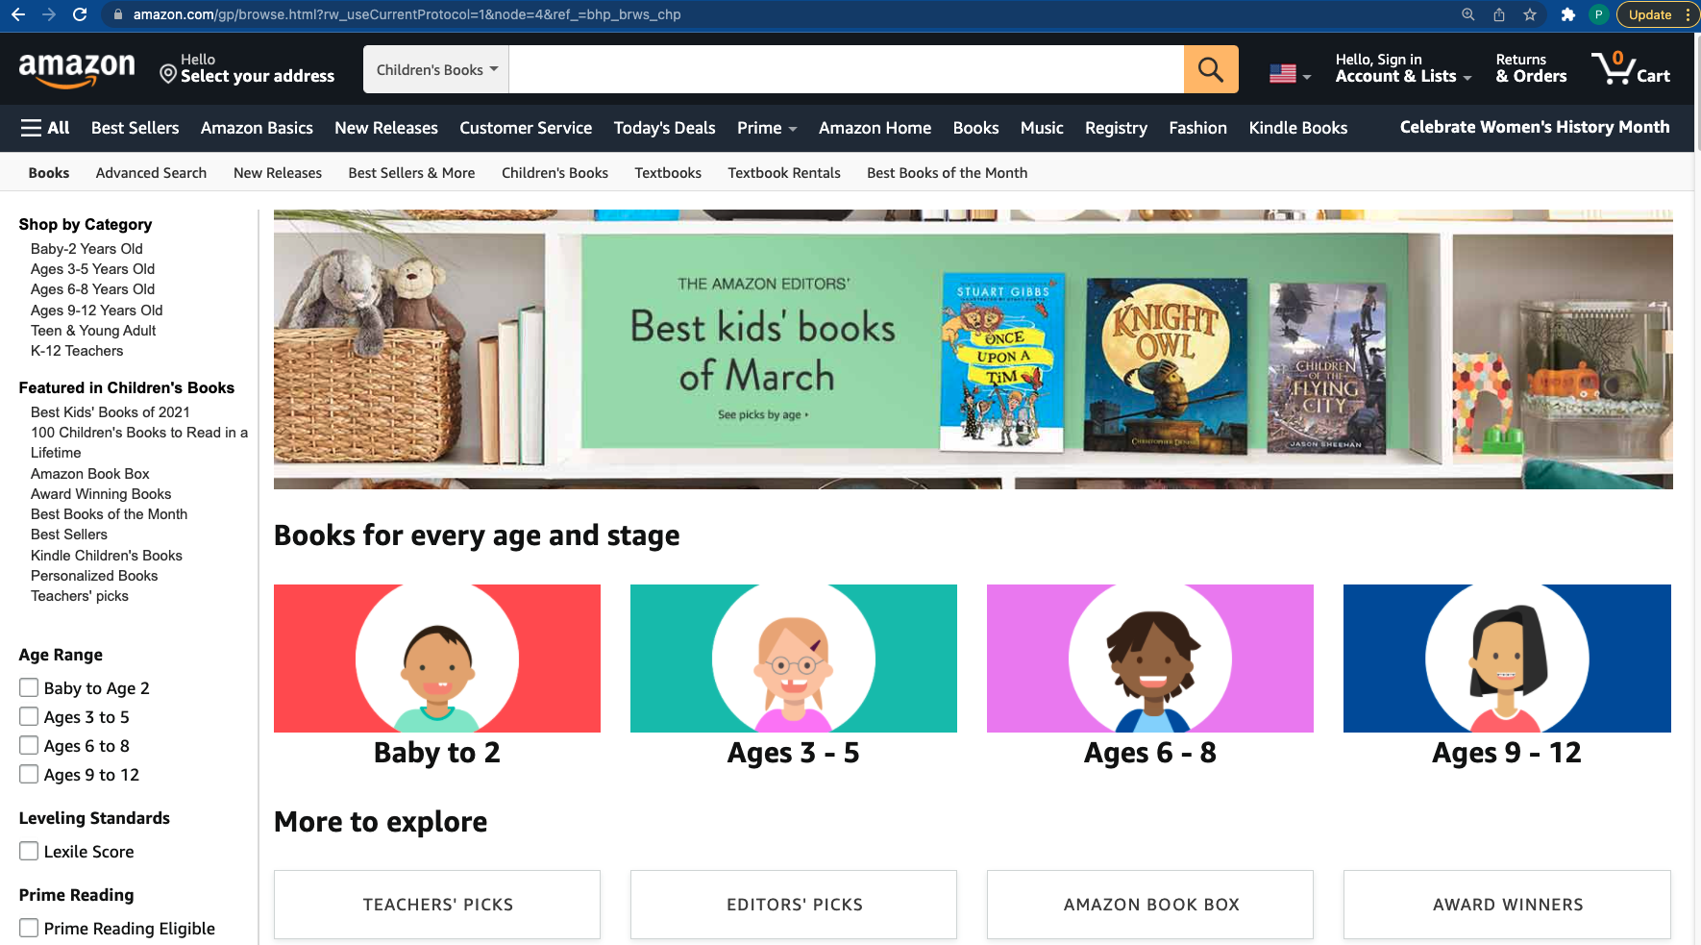1701x945 pixels.
Task: Bookmark this page with the star icon
Action: pyautogui.click(x=1530, y=14)
